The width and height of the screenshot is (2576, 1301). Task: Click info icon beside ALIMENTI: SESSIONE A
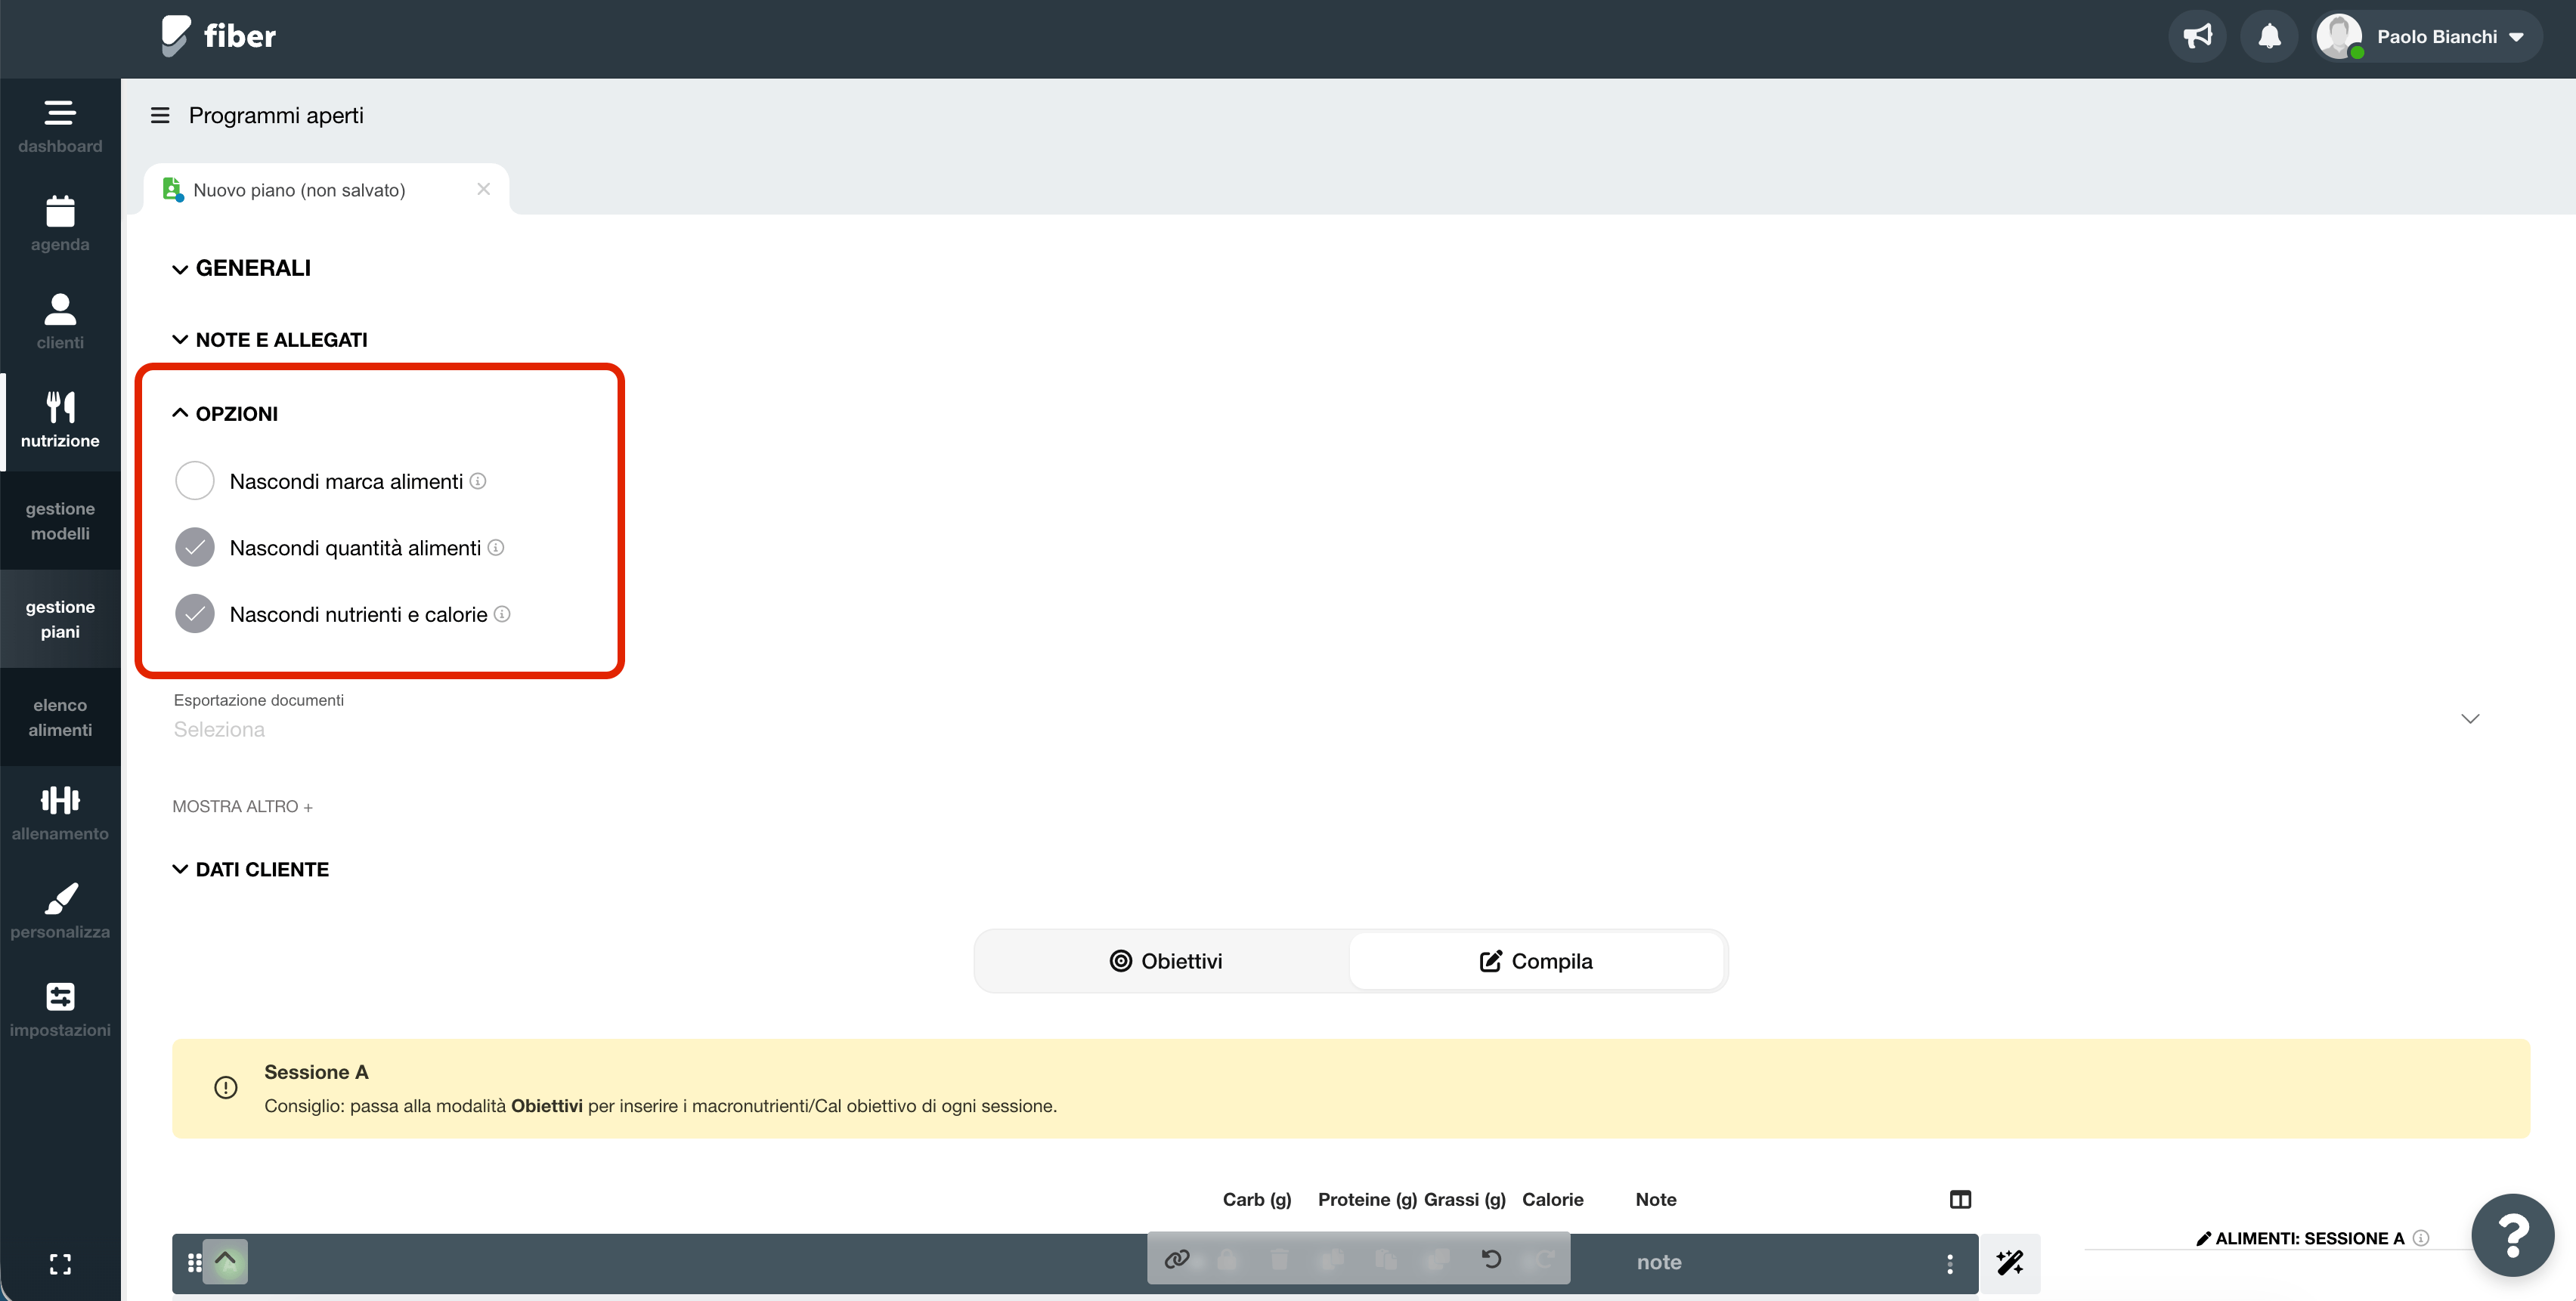(x=2421, y=1238)
